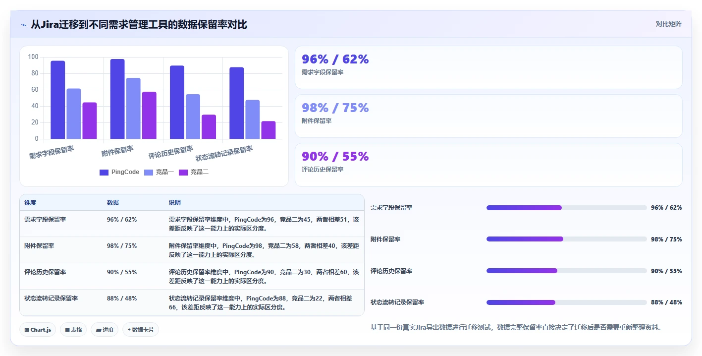Click the PingCode legend color box
This screenshot has height=356, width=702.
104,172
